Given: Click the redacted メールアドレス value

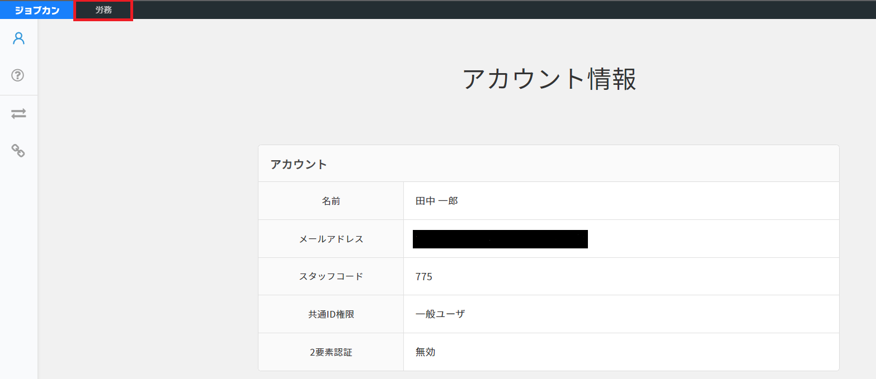Looking at the screenshot, I should point(500,238).
